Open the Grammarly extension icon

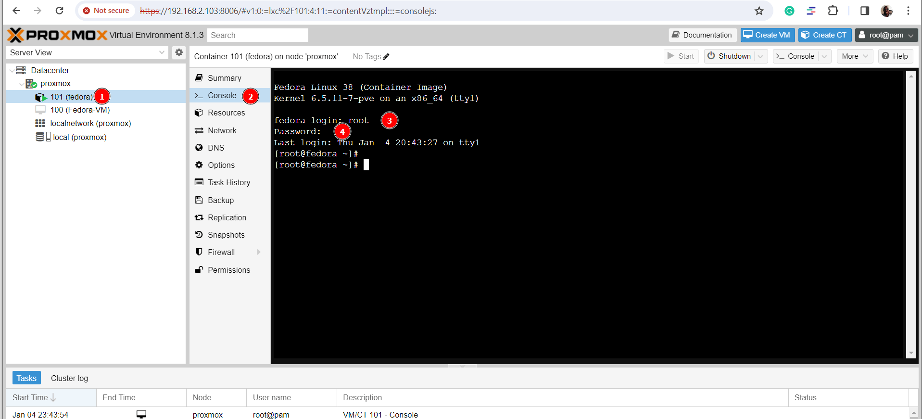tap(789, 11)
